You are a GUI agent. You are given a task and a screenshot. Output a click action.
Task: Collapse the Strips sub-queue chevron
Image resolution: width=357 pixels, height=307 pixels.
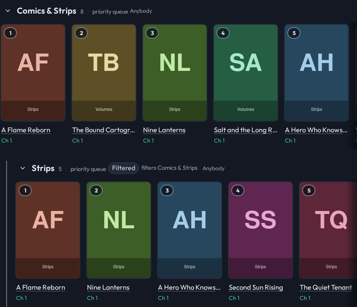23,168
